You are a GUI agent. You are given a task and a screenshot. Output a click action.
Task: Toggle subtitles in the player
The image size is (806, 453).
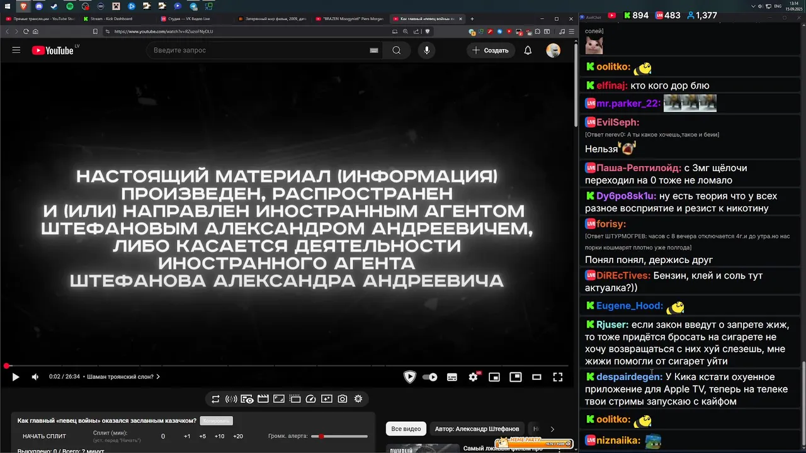click(452, 377)
